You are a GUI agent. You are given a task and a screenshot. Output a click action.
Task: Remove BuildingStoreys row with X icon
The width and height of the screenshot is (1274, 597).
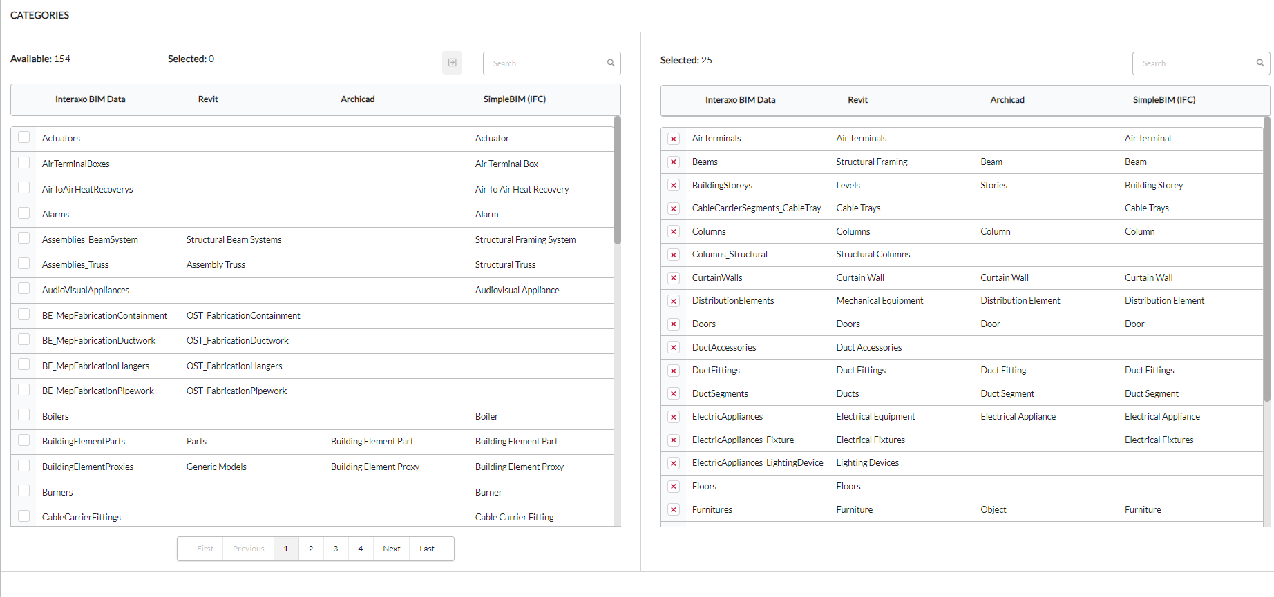(x=674, y=186)
